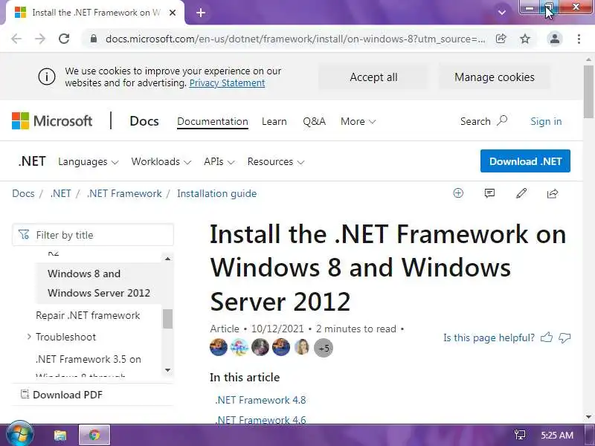595x446 pixels.
Task: Bookmark this page with star icon
Action: coord(525,39)
